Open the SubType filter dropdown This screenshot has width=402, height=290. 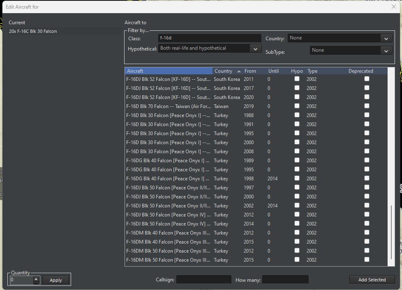386,50
